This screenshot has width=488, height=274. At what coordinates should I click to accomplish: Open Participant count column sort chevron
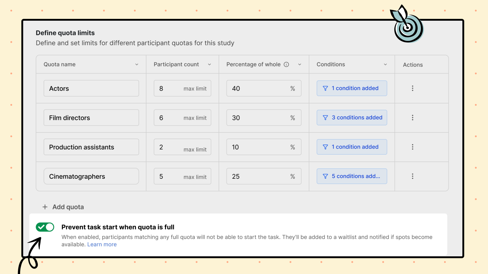point(210,65)
